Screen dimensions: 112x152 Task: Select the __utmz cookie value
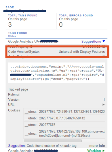(x=72, y=134)
